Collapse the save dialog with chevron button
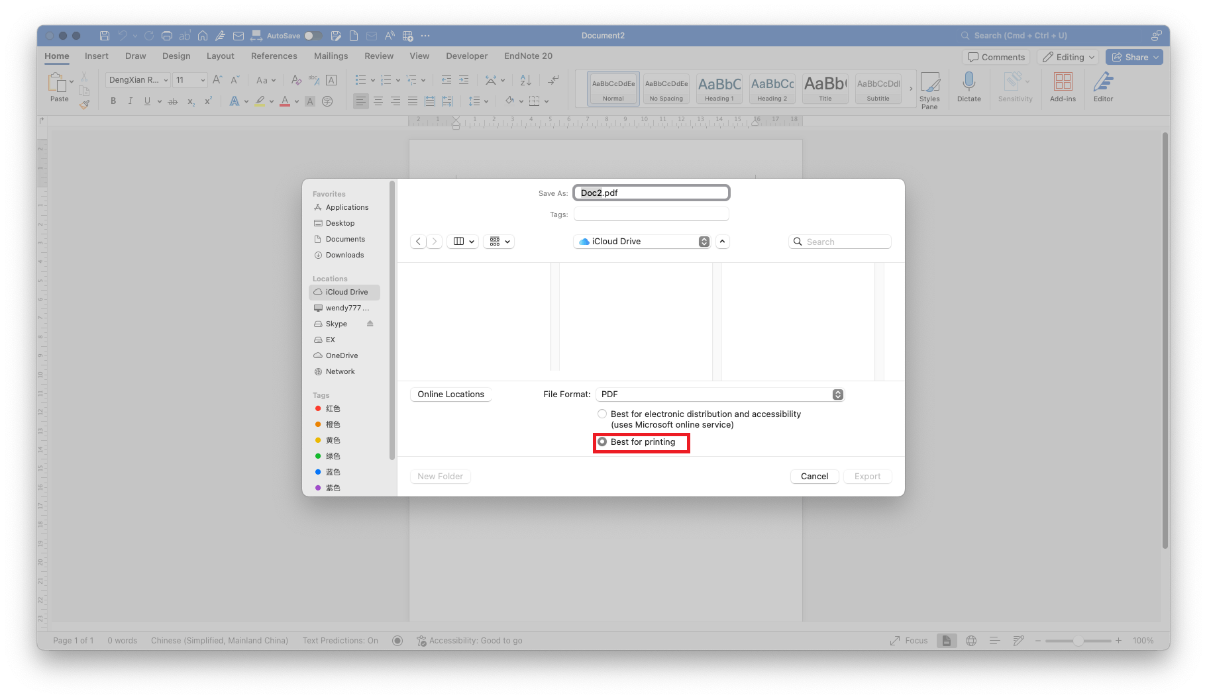Image resolution: width=1207 pixels, height=699 pixels. 723,242
